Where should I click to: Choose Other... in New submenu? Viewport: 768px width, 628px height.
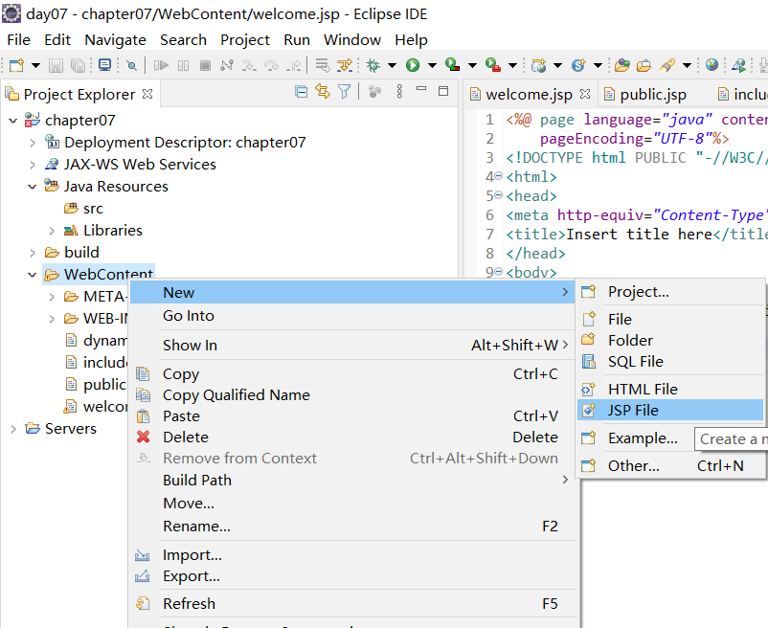click(670, 465)
